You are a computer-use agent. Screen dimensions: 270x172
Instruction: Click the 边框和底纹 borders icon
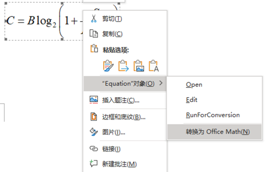(x=93, y=117)
